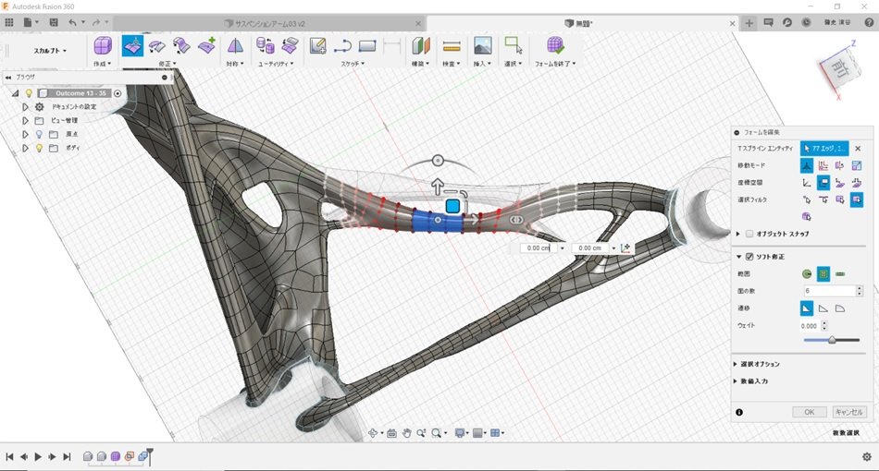Enable the オブジェクト スナップ checkbox
The width and height of the screenshot is (879, 471).
pos(749,234)
